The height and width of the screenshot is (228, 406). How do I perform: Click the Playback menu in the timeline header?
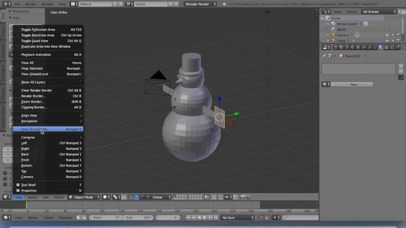[x=65, y=218]
